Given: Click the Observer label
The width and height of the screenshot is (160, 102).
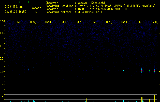Looking at the screenshot, I should point(52,3).
